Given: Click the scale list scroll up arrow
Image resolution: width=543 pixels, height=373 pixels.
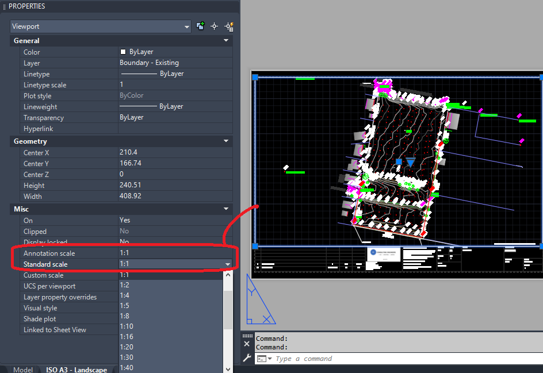Looking at the screenshot, I should [228, 275].
